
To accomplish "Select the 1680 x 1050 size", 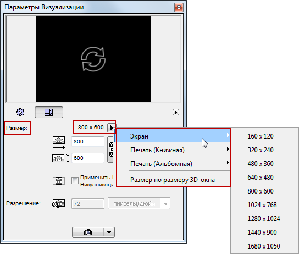I will click(264, 246).
